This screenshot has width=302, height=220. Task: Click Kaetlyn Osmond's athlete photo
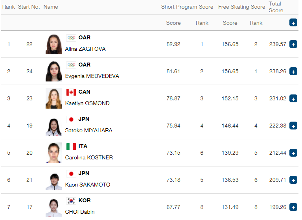pos(54,98)
